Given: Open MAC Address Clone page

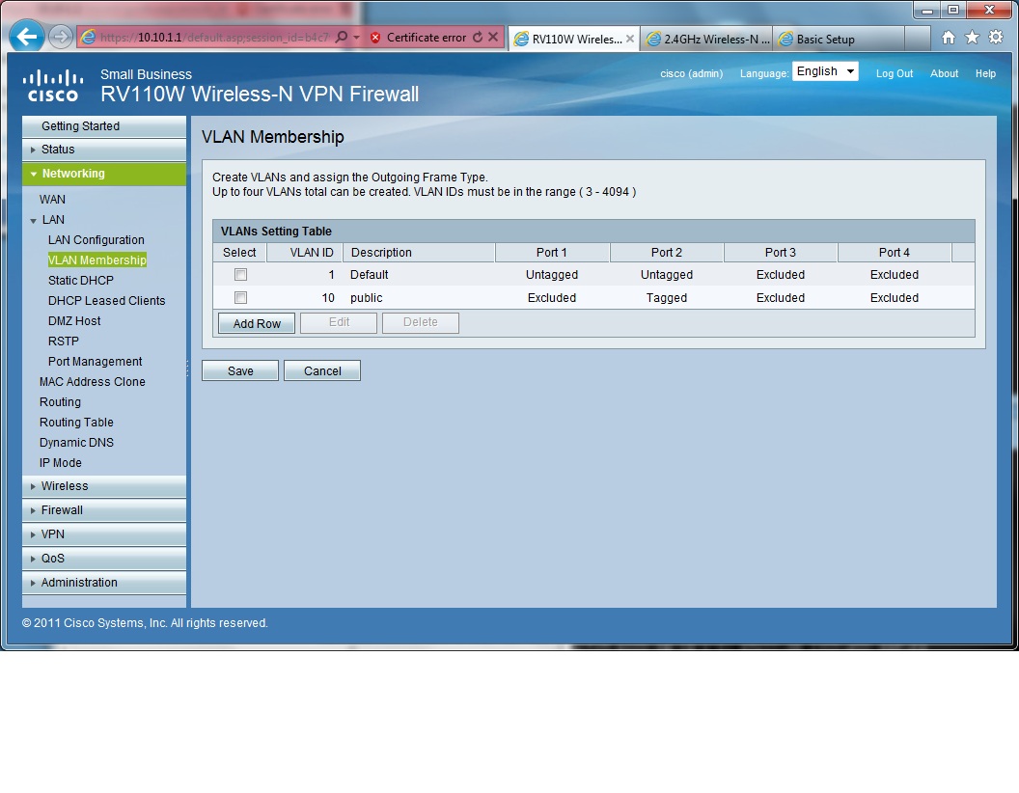Looking at the screenshot, I should 93,381.
